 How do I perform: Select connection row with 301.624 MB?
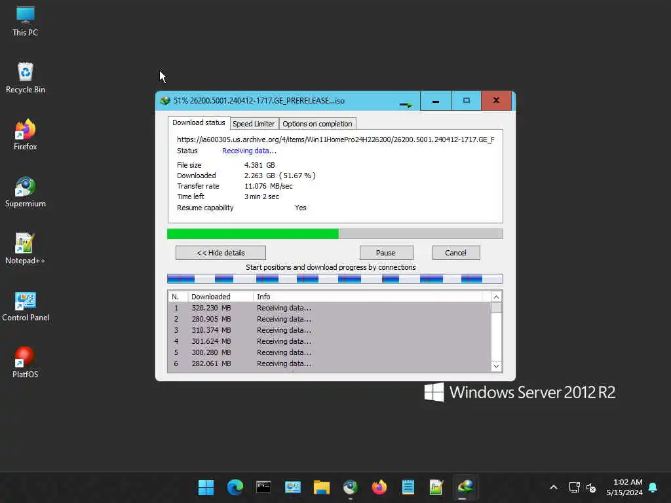(330, 341)
